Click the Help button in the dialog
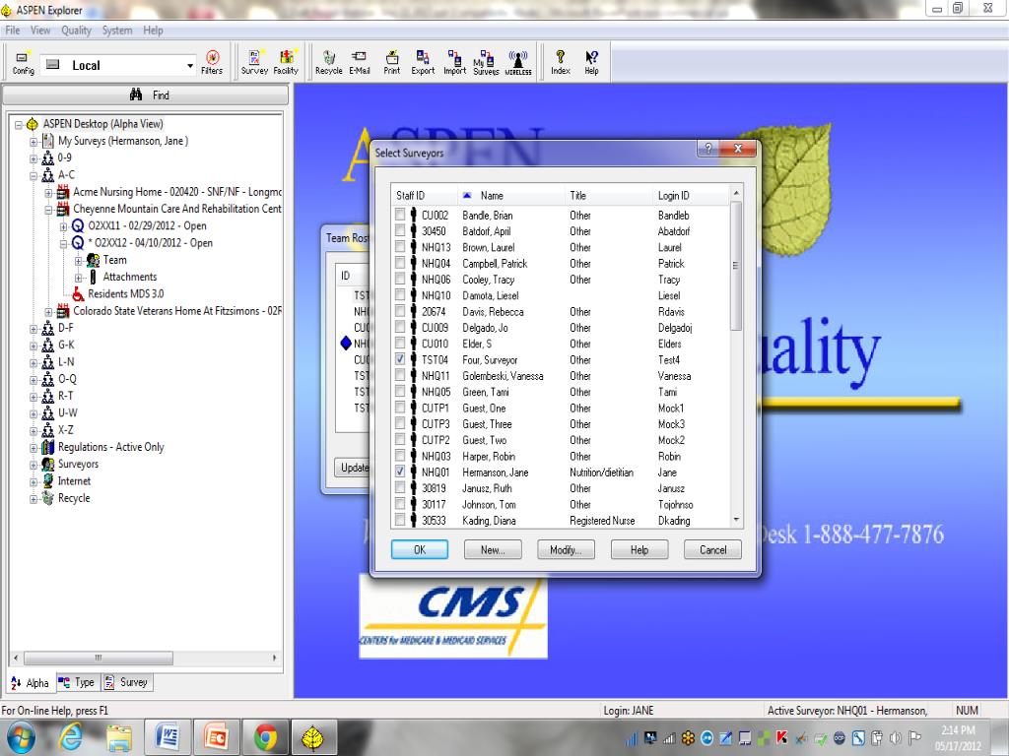 (x=639, y=549)
